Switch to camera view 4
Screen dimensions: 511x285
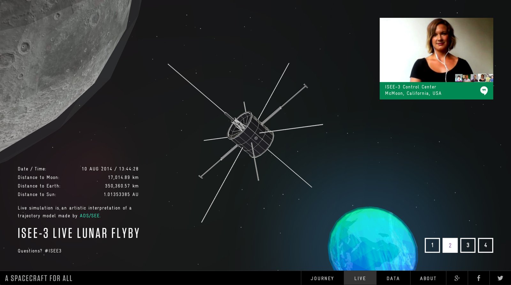pyautogui.click(x=485, y=245)
